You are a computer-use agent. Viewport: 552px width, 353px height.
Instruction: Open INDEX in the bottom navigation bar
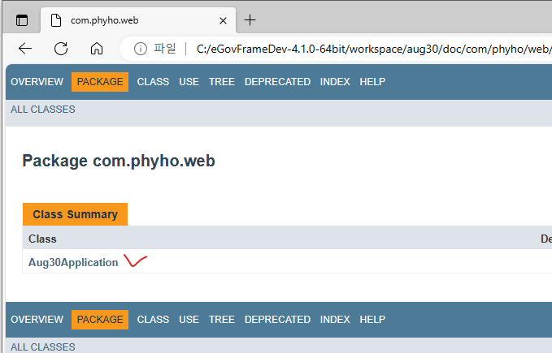[x=335, y=320]
